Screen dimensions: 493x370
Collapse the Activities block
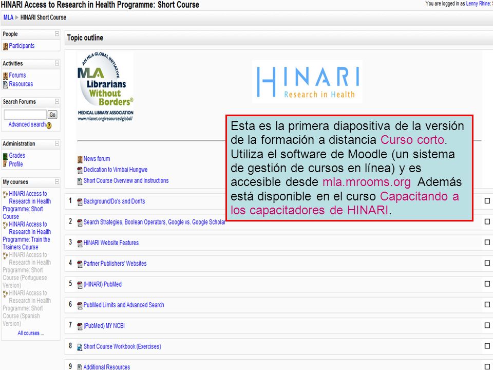[57, 63]
